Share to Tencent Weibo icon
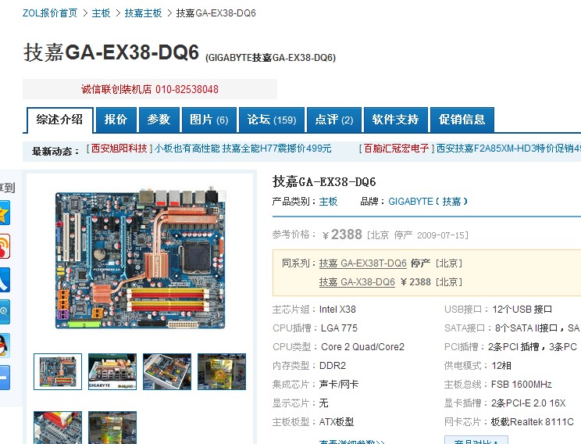This screenshot has height=444, width=581. point(5,312)
